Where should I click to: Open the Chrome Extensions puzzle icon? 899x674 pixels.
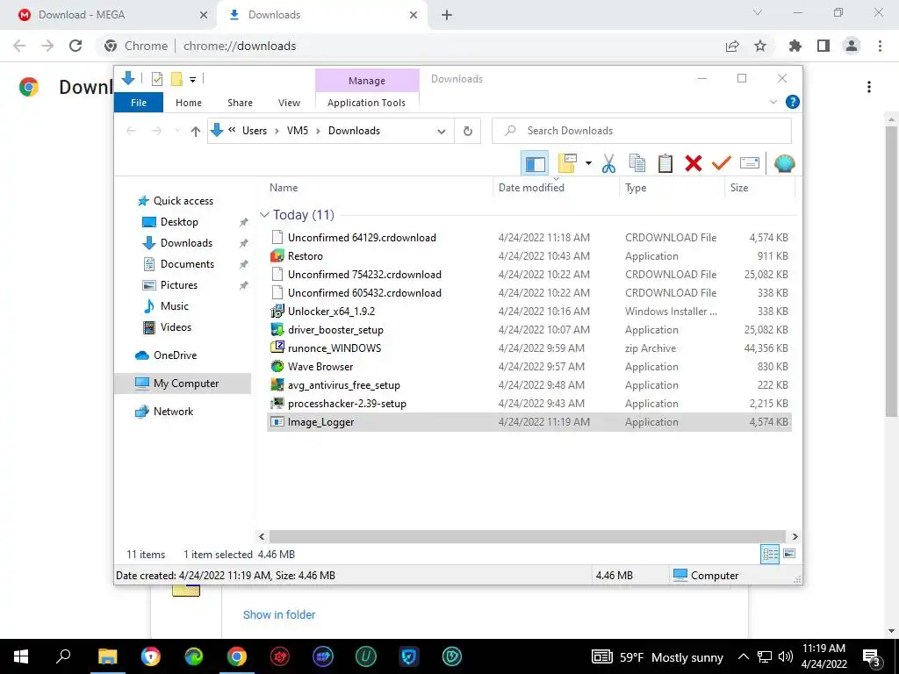pos(795,46)
